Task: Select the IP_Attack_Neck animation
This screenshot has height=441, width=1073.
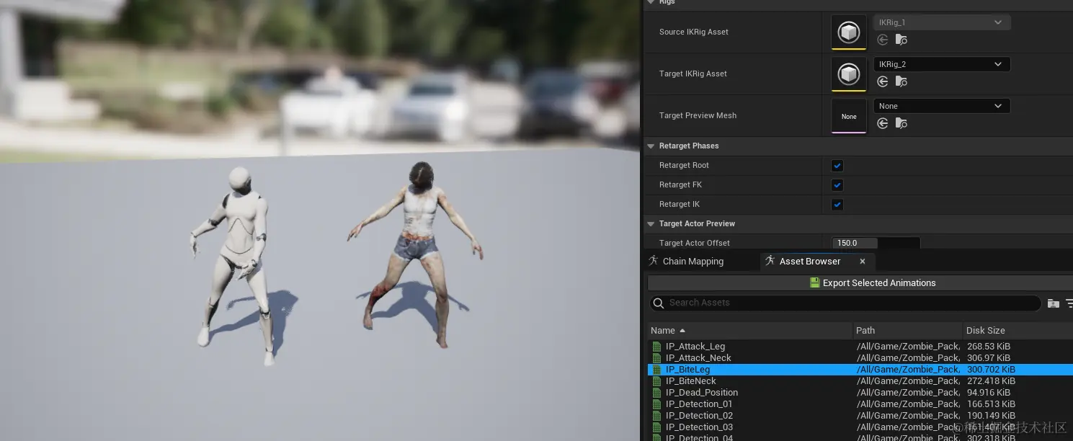Action: [698, 358]
